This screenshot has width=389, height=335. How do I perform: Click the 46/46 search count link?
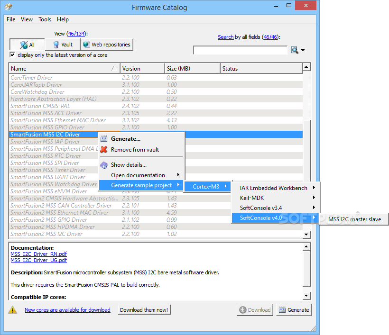[x=270, y=37]
